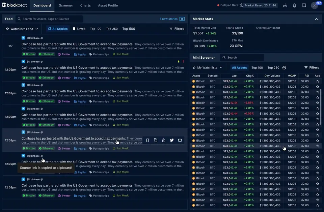Click the Bitcoin tag on the 1hr story
This screenshot has width=324, height=212.
pyautogui.click(x=28, y=54)
